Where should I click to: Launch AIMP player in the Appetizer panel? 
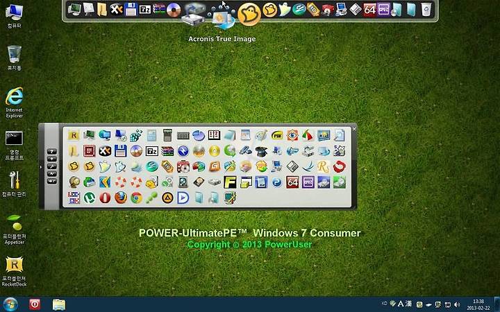pyautogui.click(x=167, y=198)
